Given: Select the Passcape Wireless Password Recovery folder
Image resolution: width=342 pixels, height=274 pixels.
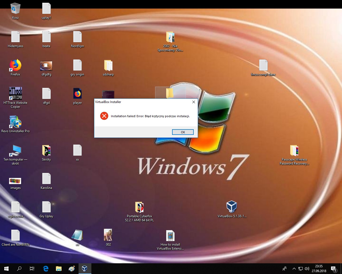Looking at the screenshot, I should click(294, 151).
